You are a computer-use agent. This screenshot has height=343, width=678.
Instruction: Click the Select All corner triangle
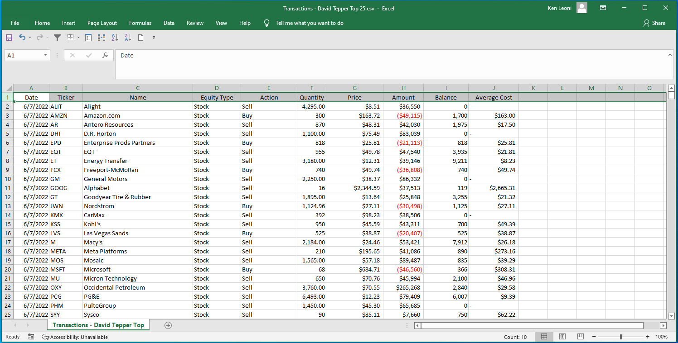tap(9, 88)
